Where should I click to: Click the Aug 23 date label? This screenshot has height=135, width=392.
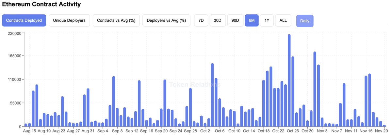(59, 131)
